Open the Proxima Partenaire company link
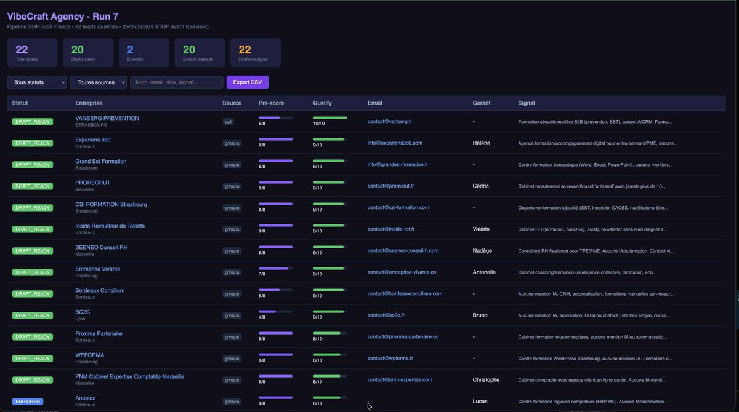 pyautogui.click(x=99, y=333)
